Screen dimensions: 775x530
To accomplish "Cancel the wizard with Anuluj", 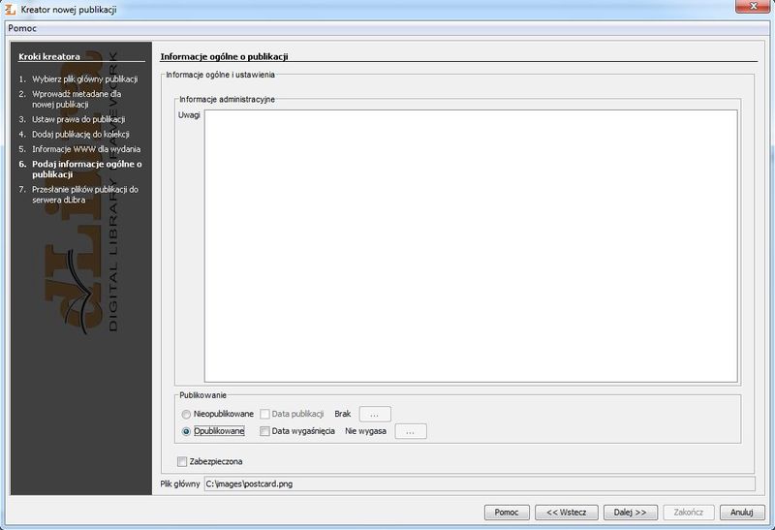I will click(742, 512).
